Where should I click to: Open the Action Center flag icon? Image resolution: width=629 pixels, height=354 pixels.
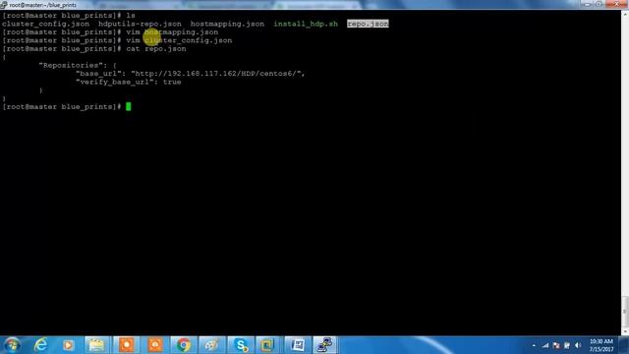[556, 345]
